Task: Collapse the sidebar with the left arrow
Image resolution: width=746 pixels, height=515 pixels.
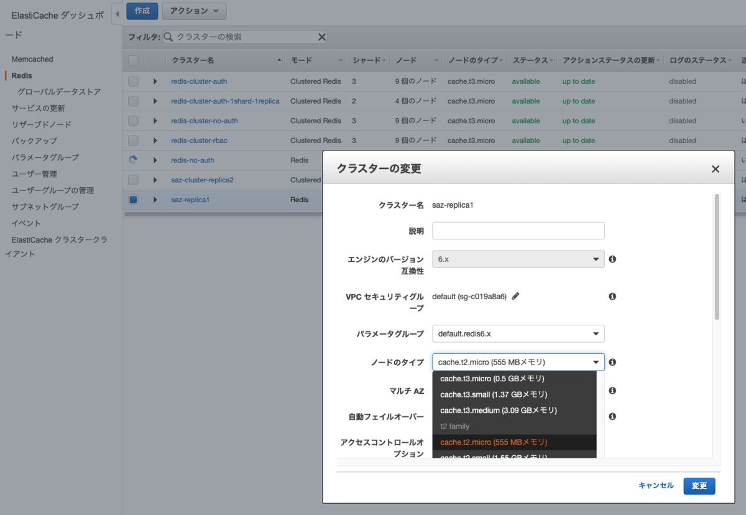Action: [x=117, y=14]
